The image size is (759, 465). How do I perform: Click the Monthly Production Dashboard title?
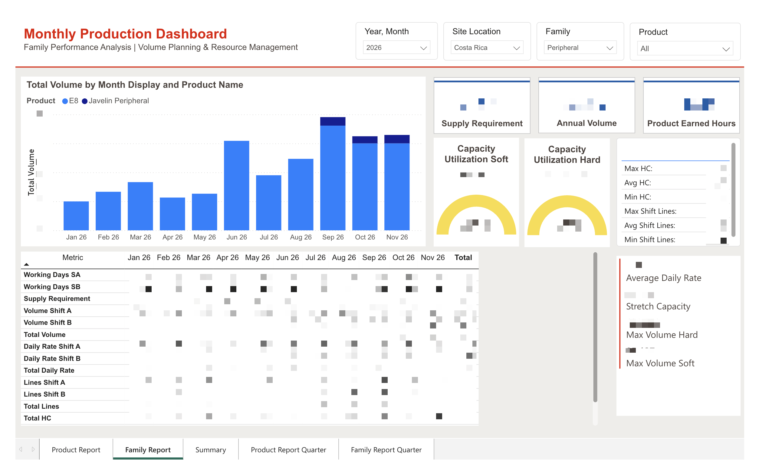point(125,34)
